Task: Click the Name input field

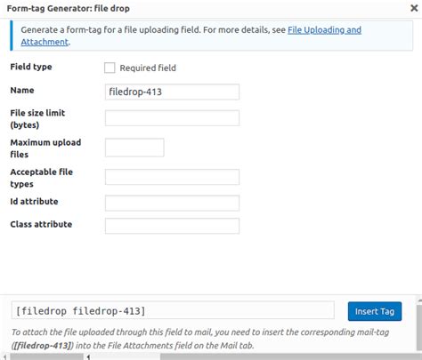Action: point(172,92)
